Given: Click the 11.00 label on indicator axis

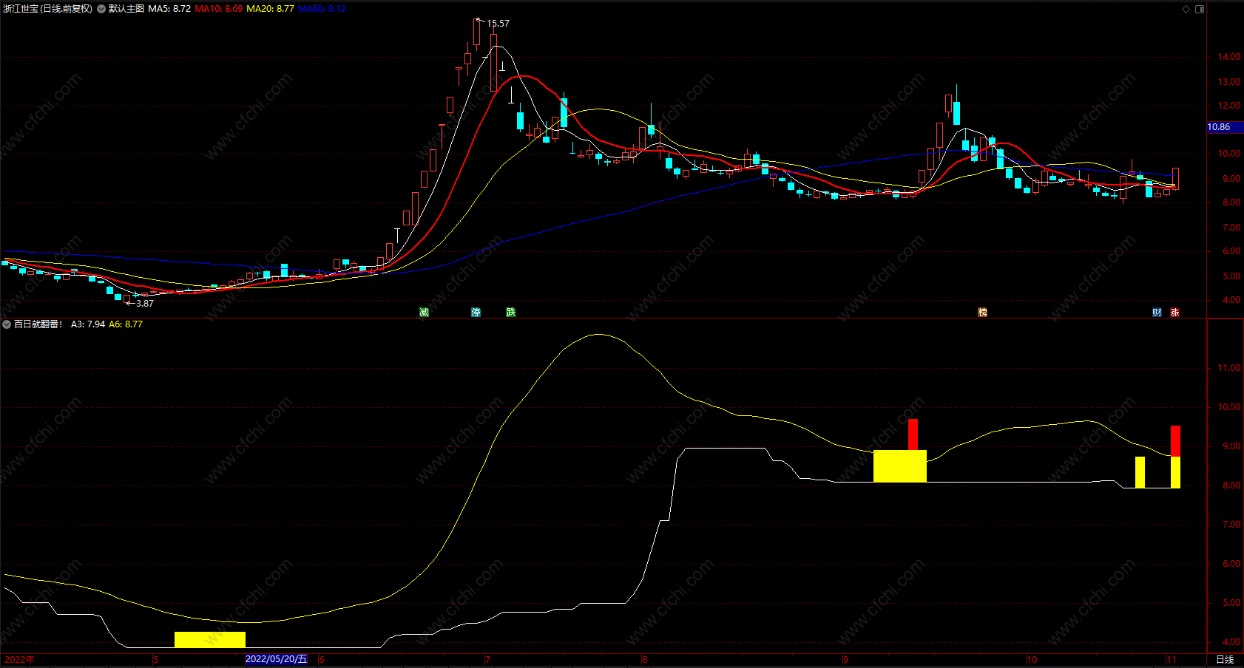Looking at the screenshot, I should tap(1229, 368).
